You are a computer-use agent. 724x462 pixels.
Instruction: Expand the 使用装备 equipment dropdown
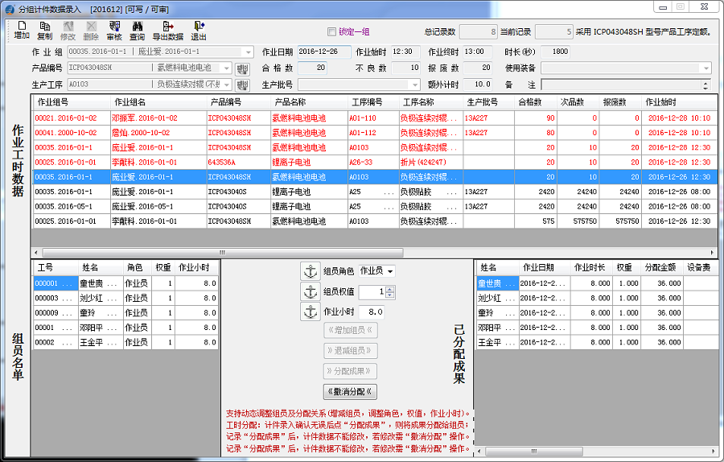(705, 68)
